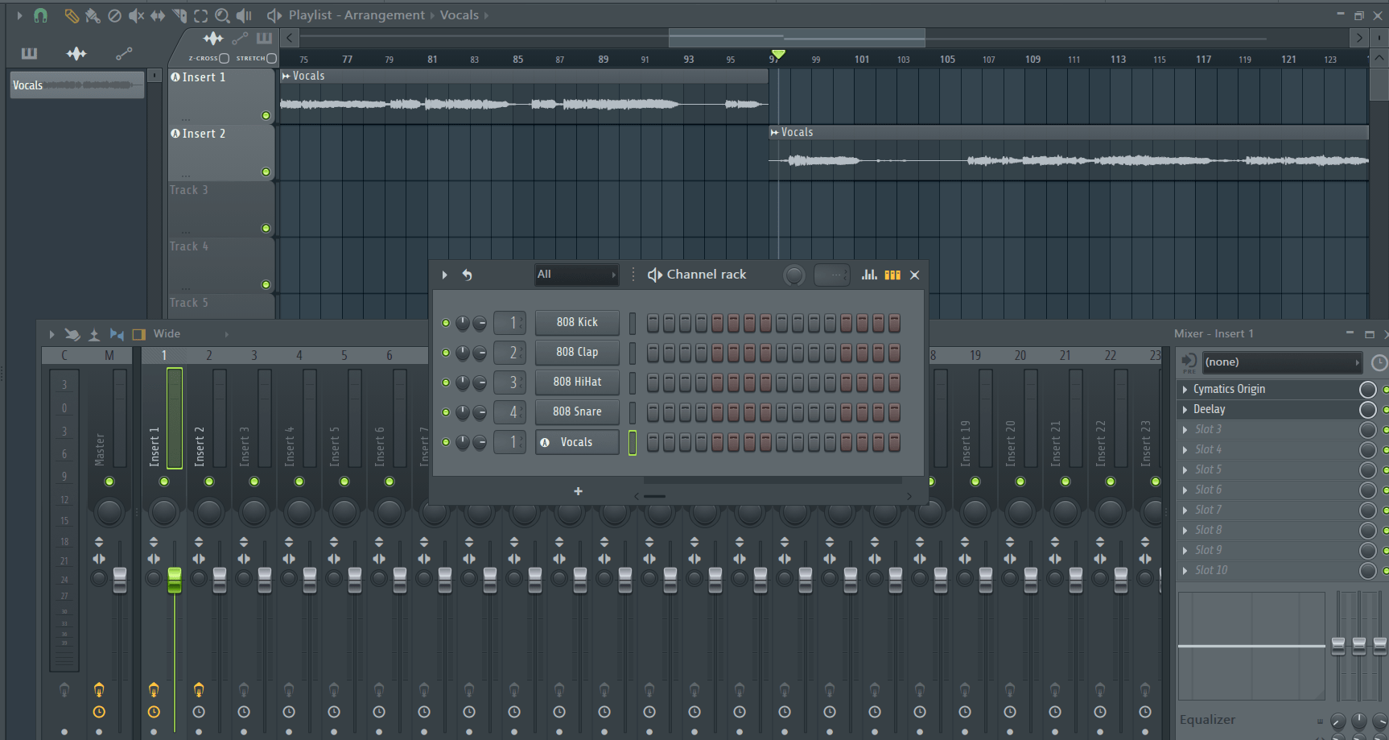Open the Channel rack keyboard editor view
This screenshot has height=740, width=1389.
(892, 275)
